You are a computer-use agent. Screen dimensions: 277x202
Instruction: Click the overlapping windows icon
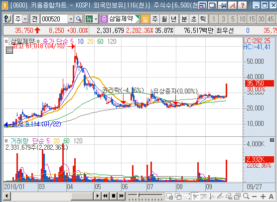coord(178,196)
